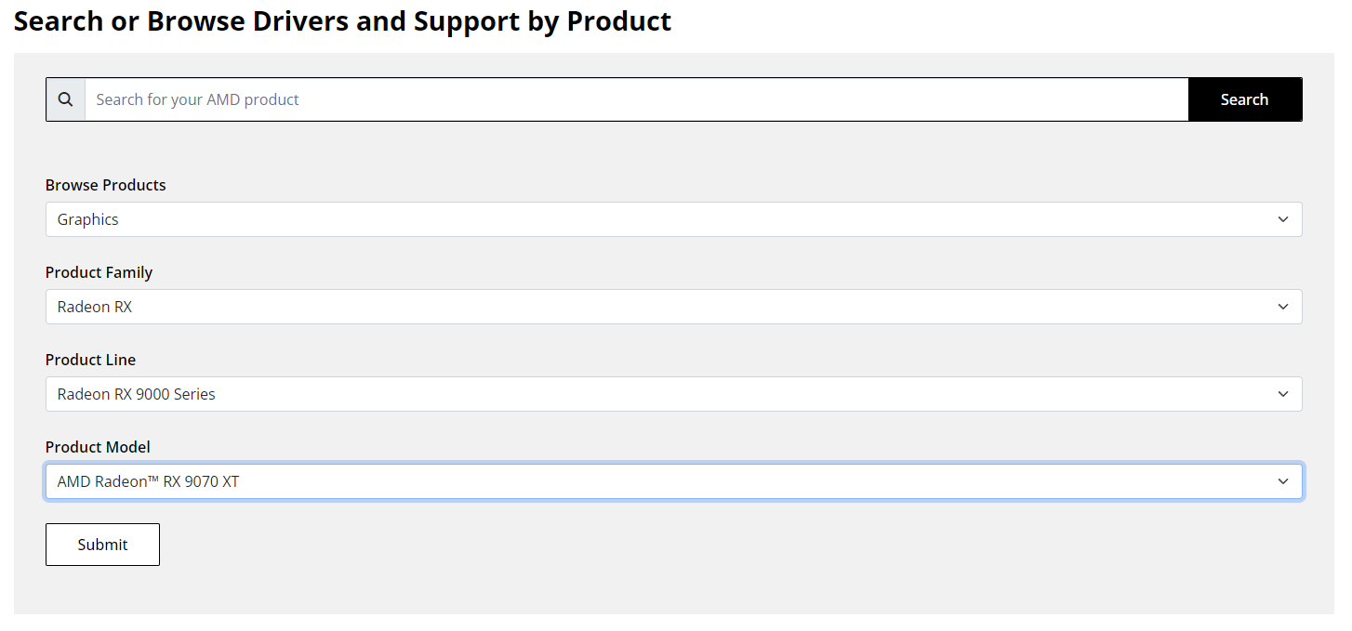Image resolution: width=1352 pixels, height=631 pixels.
Task: Focus the 'Search for your AMD product' field
Action: (636, 99)
